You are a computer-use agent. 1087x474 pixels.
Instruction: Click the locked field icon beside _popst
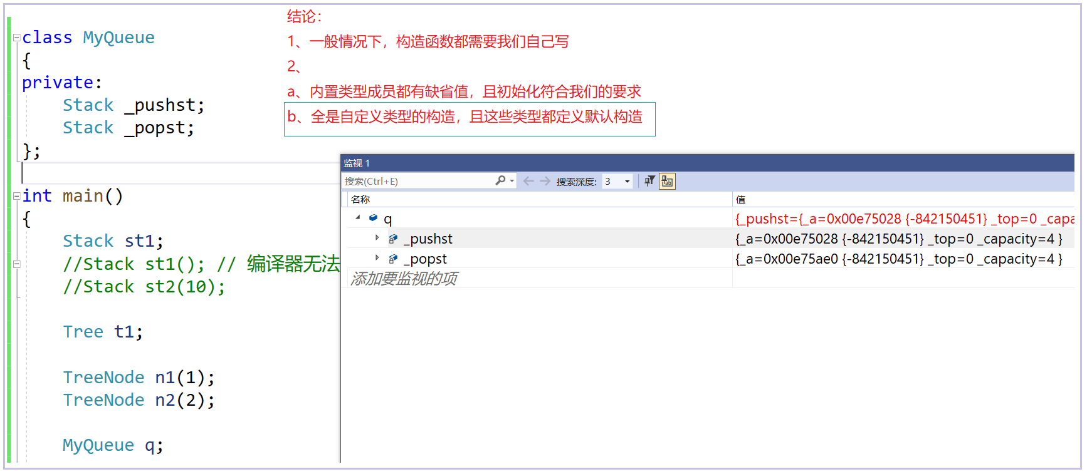393,259
